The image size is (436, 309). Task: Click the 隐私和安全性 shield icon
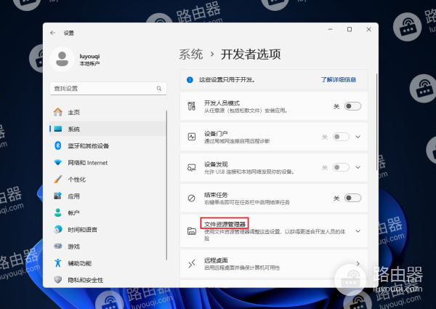tap(58, 279)
